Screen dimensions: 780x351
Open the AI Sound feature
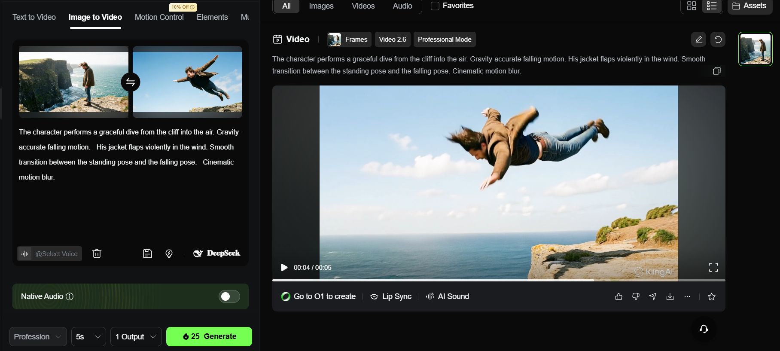coord(447,296)
